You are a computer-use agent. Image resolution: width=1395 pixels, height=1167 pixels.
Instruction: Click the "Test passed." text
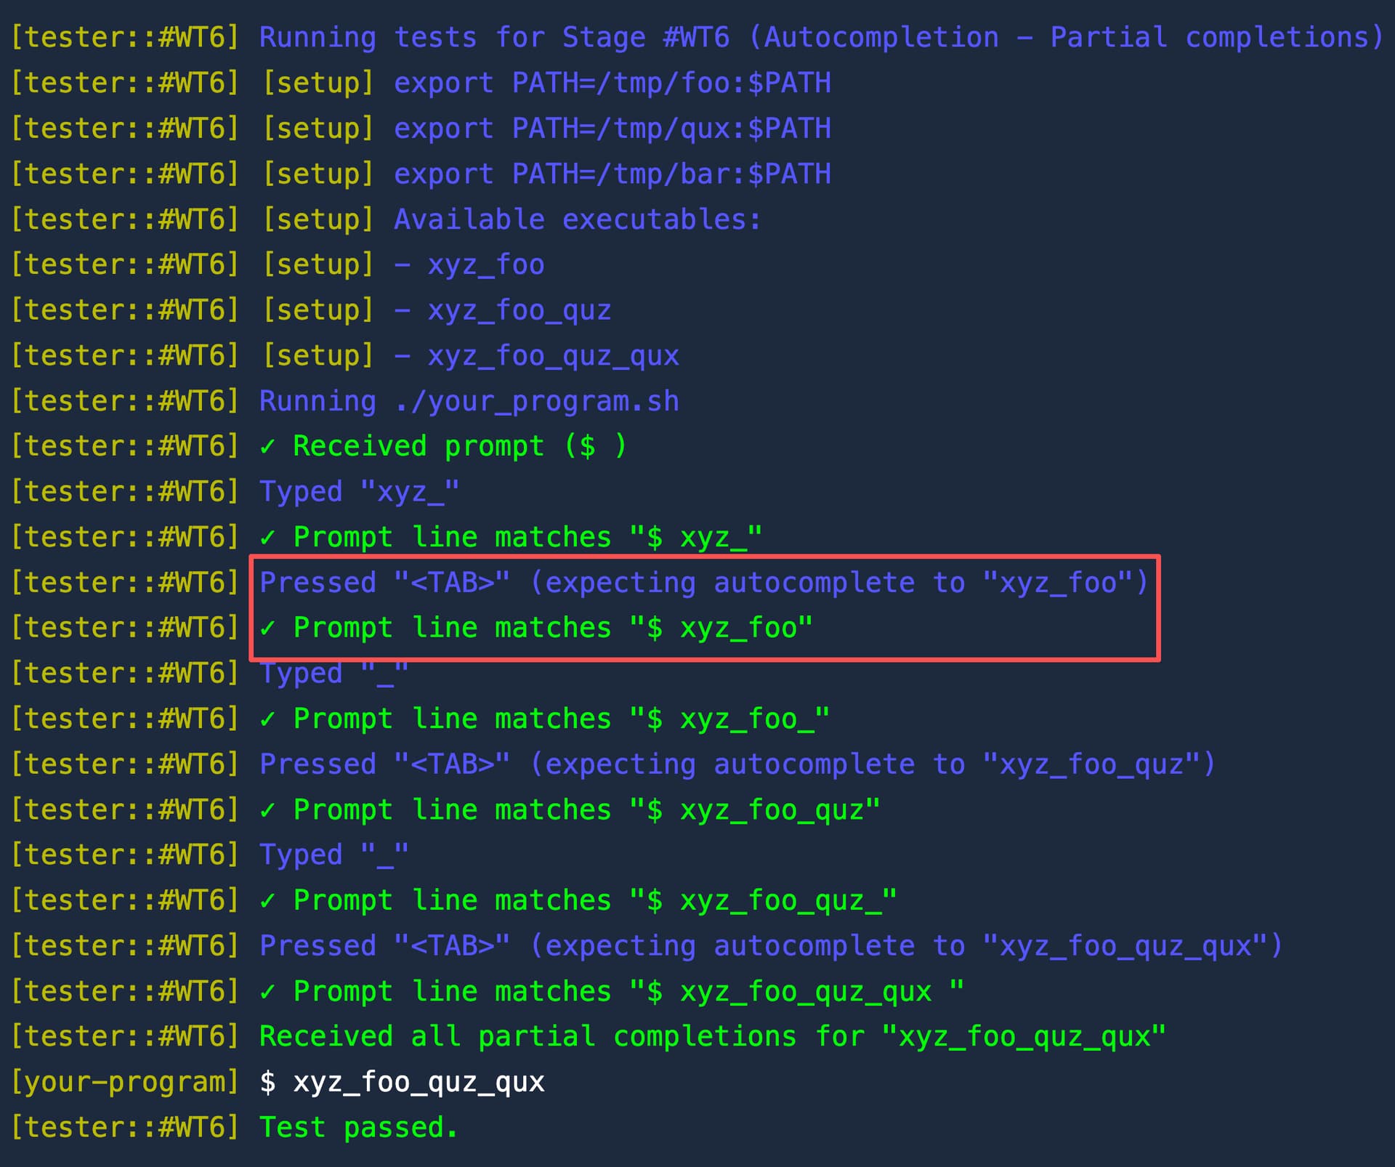[x=359, y=1128]
